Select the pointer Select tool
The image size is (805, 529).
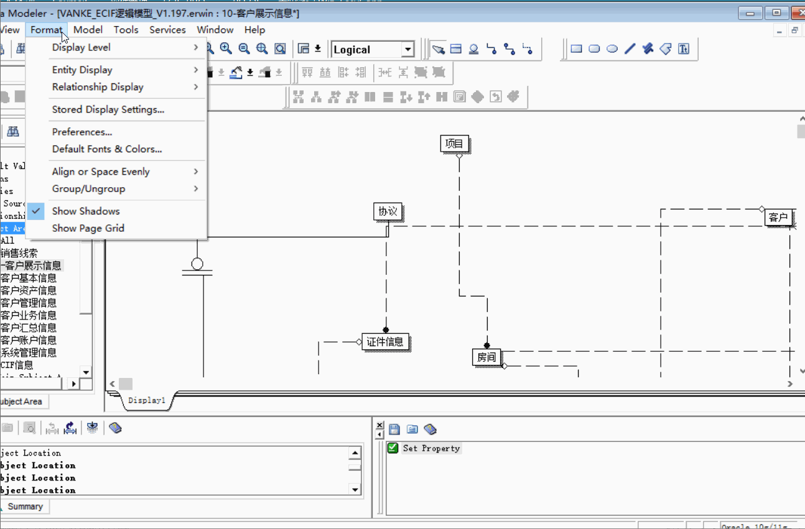point(438,49)
